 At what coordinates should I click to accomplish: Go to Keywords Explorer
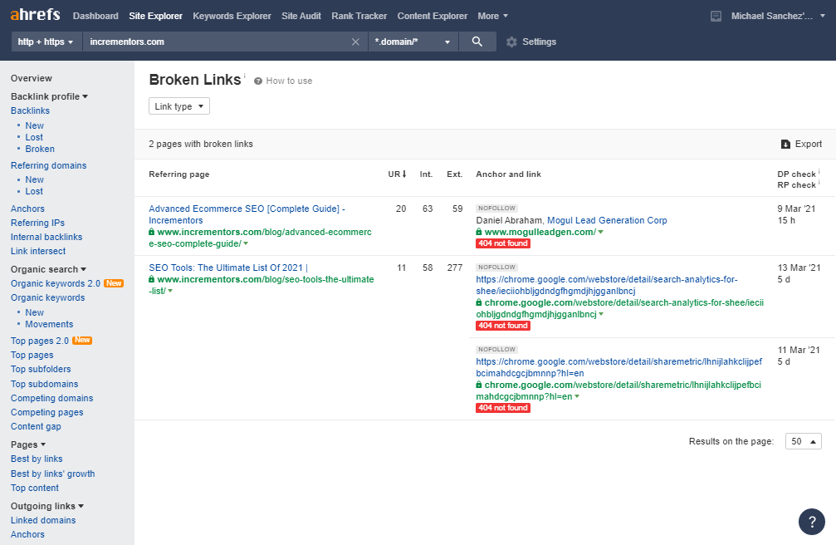[232, 16]
